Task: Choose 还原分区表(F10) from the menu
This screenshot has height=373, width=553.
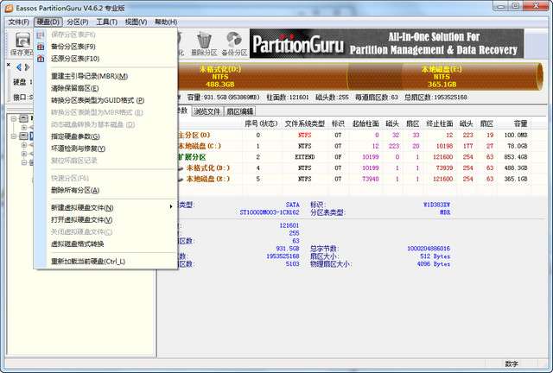Action: [105, 59]
